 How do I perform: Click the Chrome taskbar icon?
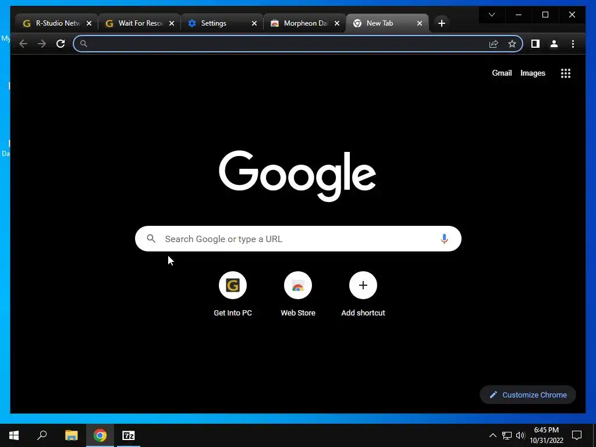[x=100, y=435]
